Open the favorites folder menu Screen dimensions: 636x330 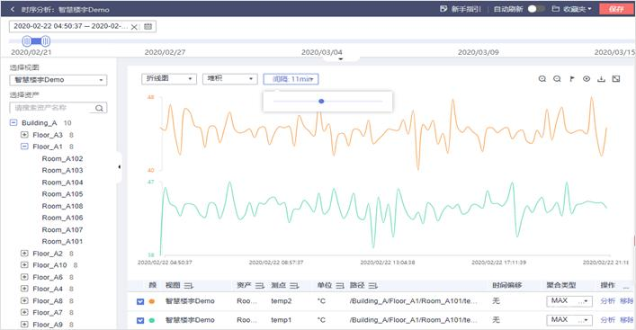pos(572,8)
